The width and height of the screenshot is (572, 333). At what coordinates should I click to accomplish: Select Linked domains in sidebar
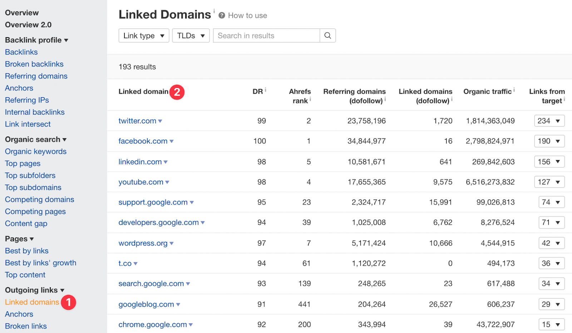[x=32, y=302]
